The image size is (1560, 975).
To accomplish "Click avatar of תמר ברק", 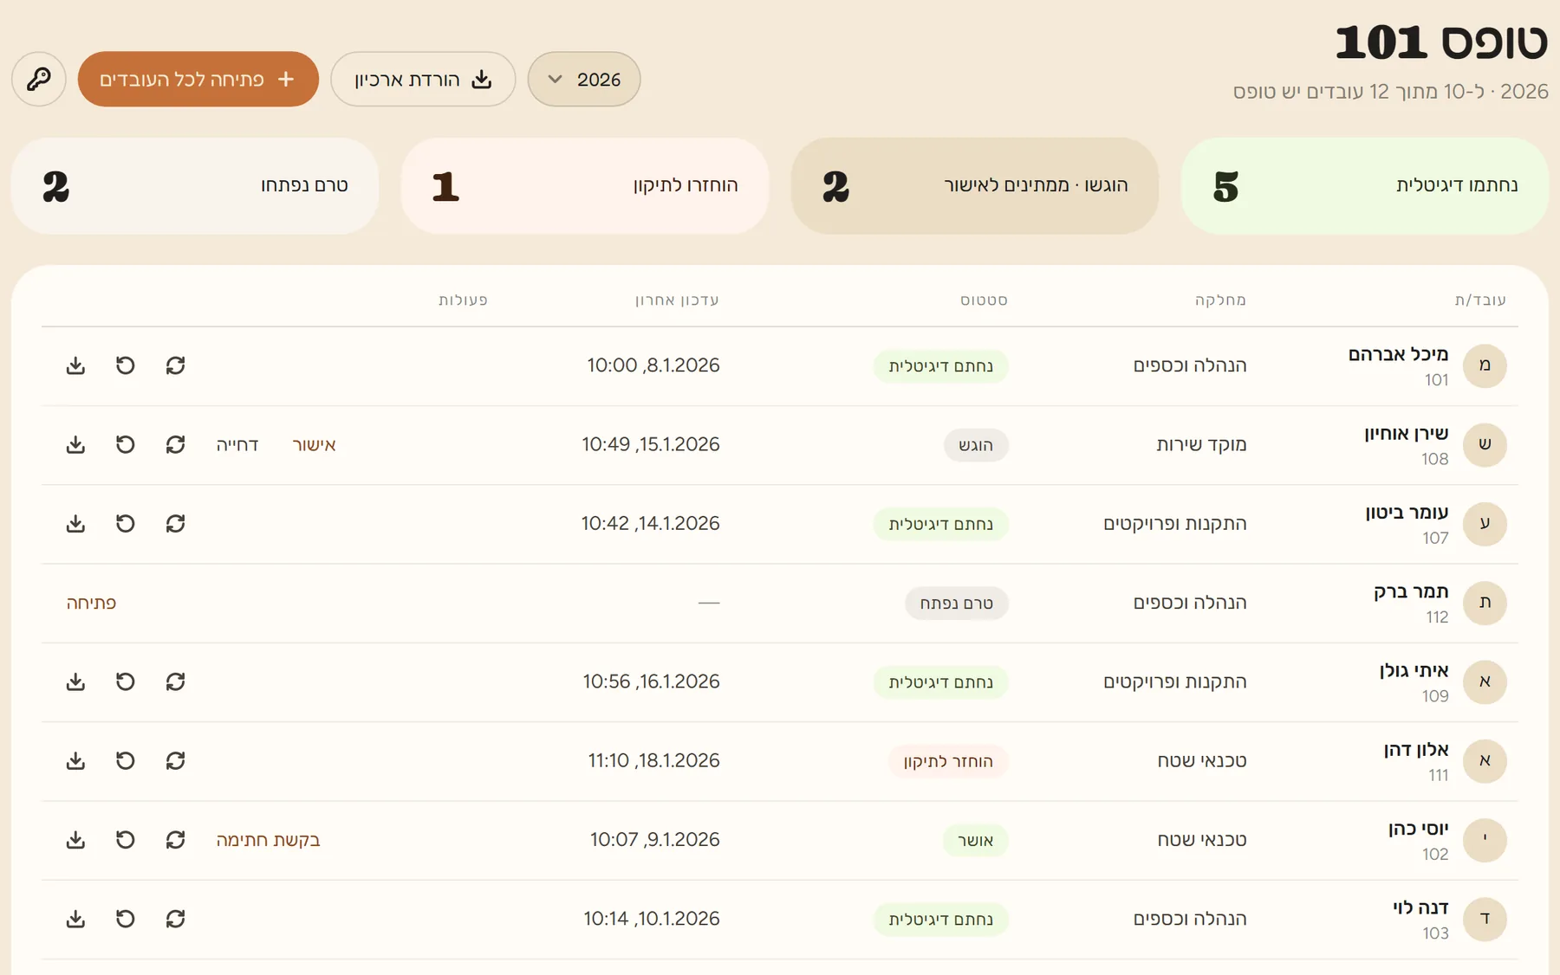I will 1485,603.
